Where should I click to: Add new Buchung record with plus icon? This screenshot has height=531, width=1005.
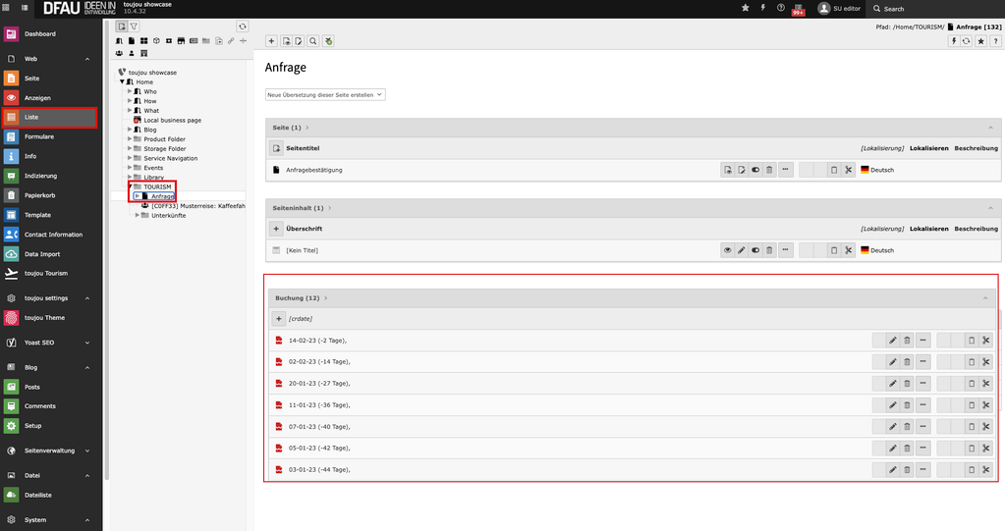(278, 319)
